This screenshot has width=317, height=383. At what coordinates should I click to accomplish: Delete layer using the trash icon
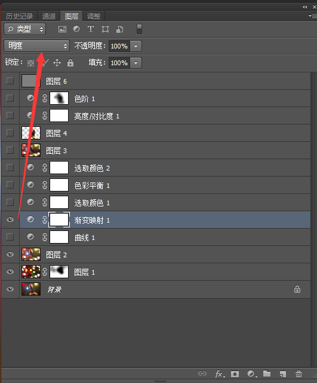tap(298, 373)
